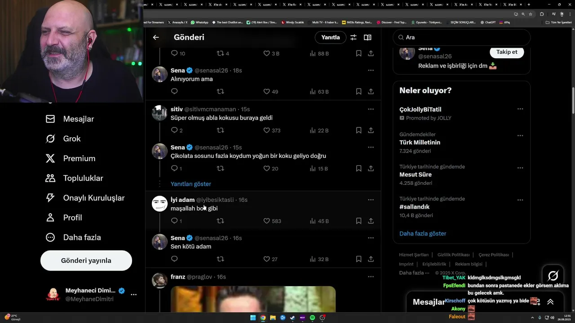This screenshot has width=575, height=323.
Task: Open more options on Sena's 'Alınıyorum ama' post
Action: (x=371, y=70)
